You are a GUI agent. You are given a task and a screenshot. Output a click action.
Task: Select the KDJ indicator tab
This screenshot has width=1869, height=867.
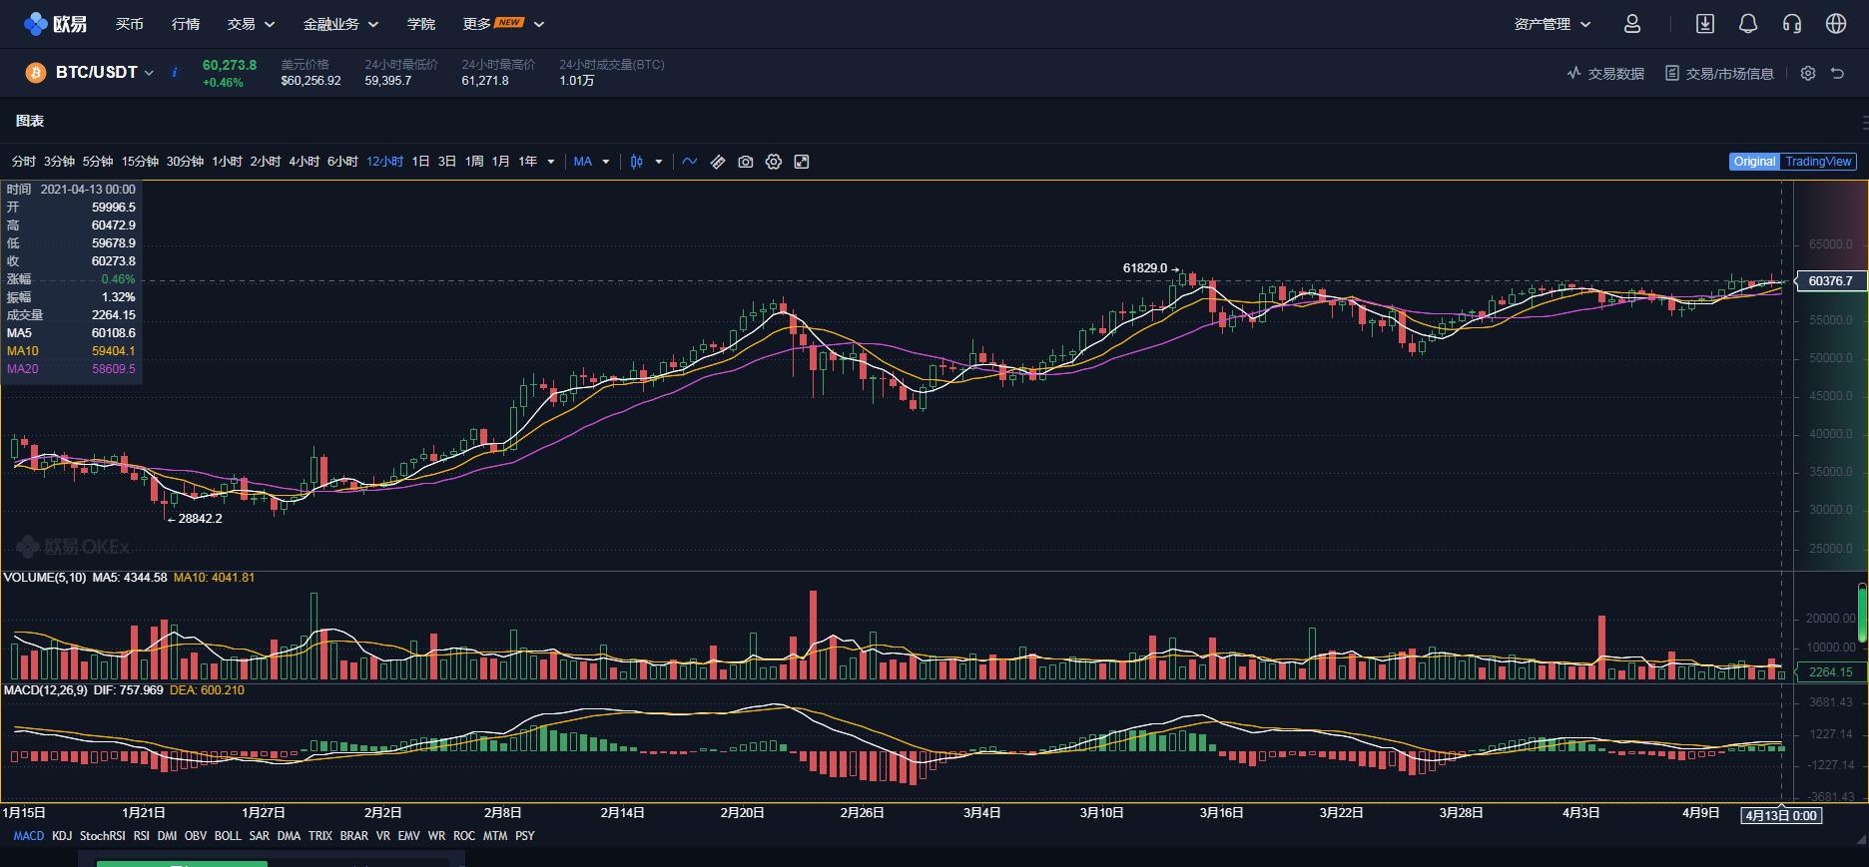[62, 836]
